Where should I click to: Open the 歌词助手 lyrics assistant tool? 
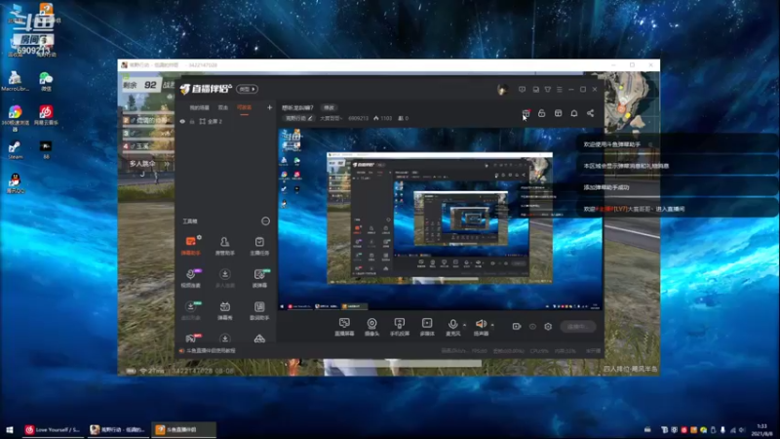259,310
